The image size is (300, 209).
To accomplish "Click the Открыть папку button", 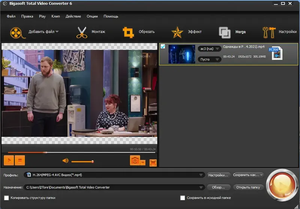I will click(248, 187).
